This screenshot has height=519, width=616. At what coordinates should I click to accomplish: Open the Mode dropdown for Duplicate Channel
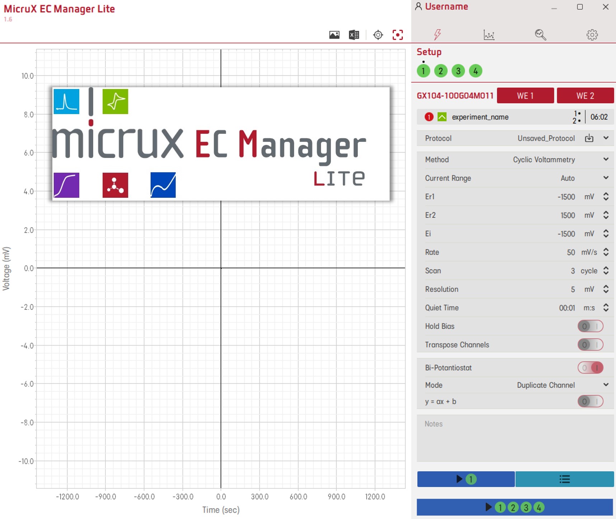[x=606, y=385]
